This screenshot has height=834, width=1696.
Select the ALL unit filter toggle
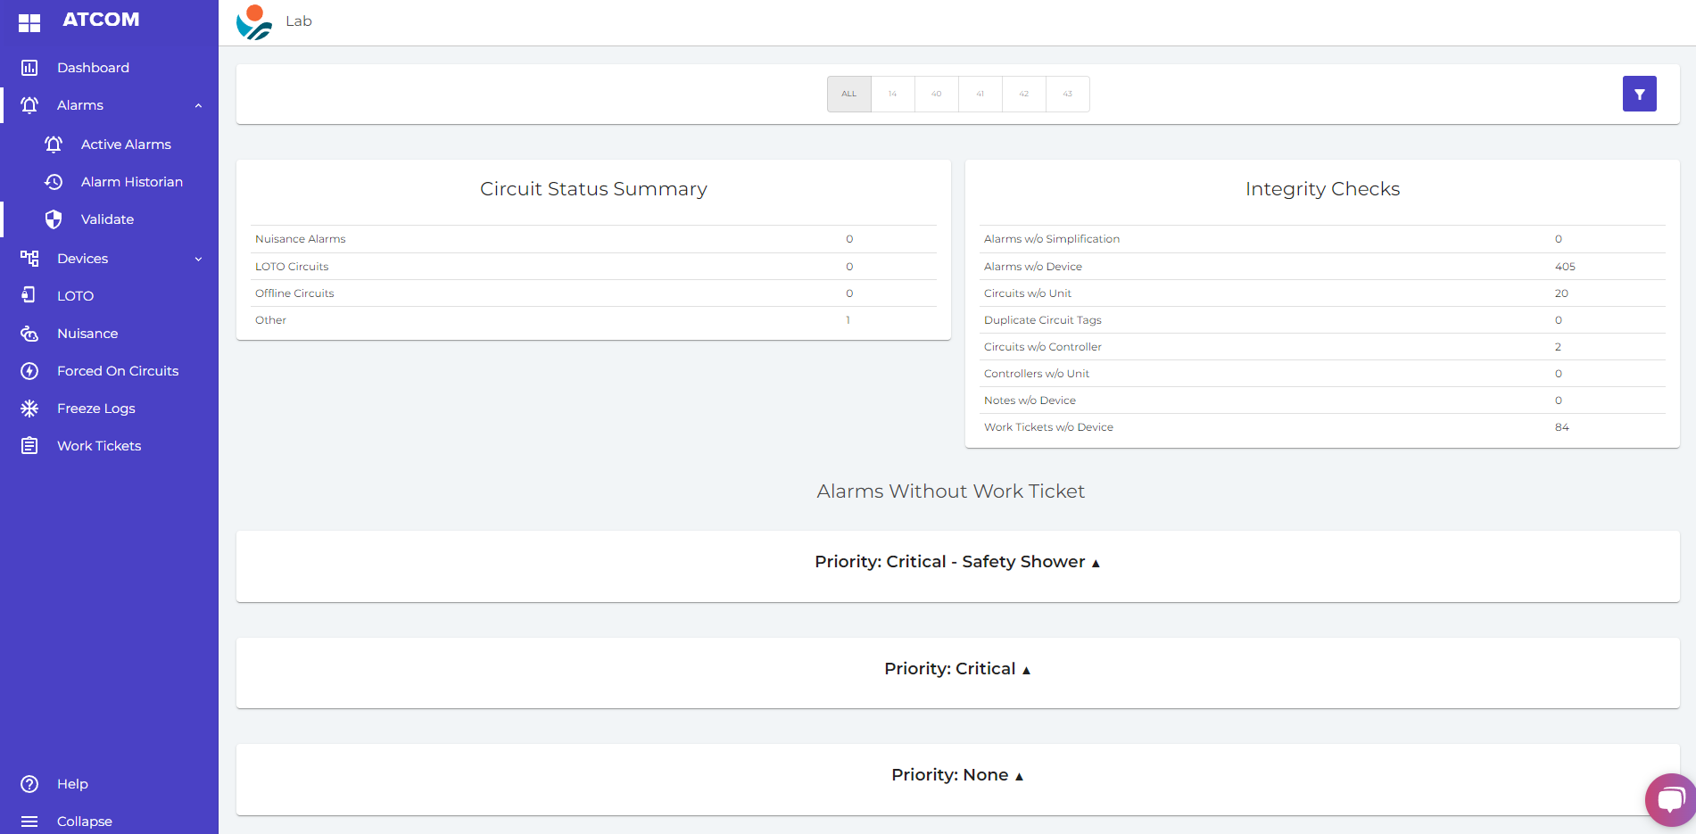(848, 94)
